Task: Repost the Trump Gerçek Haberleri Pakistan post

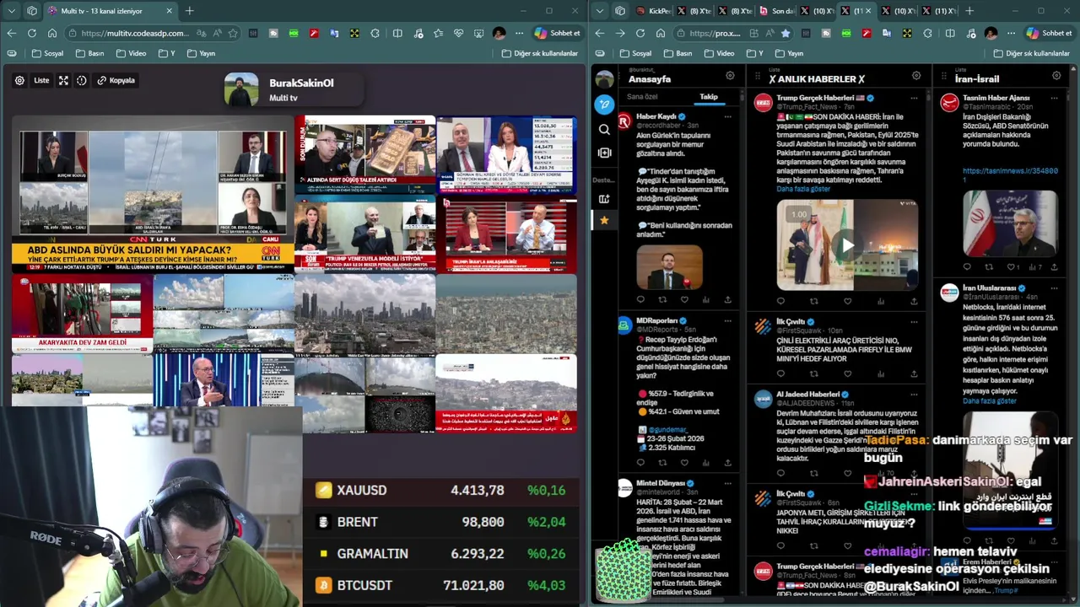Action: tap(814, 301)
